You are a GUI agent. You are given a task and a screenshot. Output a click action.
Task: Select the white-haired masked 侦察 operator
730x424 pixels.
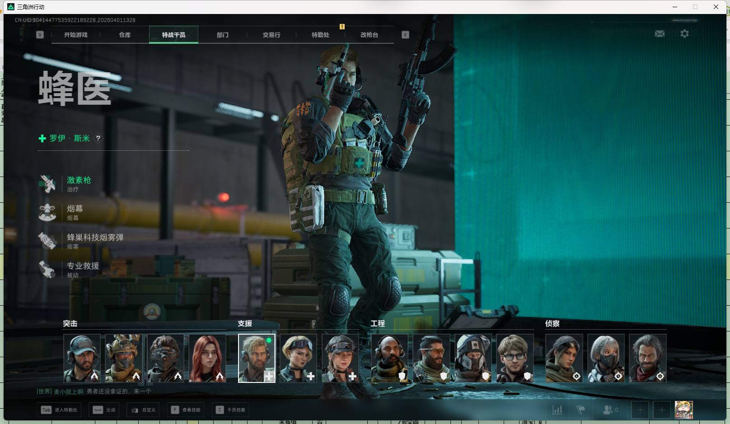[x=606, y=358]
